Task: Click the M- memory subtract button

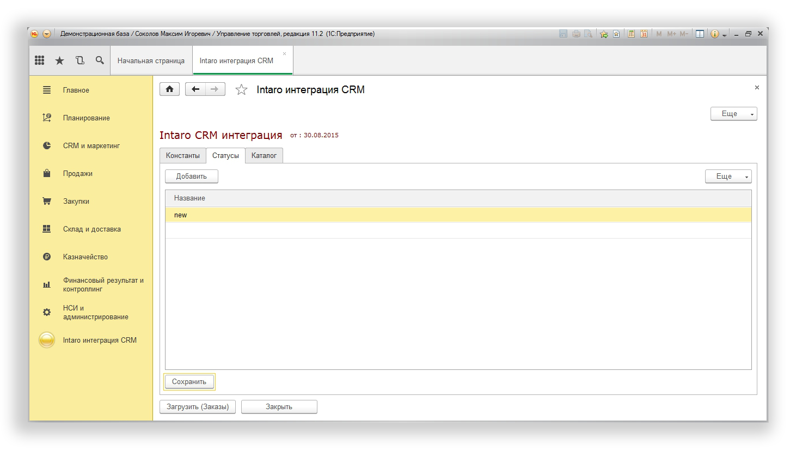Action: (x=684, y=34)
